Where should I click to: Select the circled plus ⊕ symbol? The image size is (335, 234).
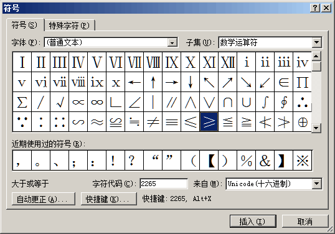303,122
